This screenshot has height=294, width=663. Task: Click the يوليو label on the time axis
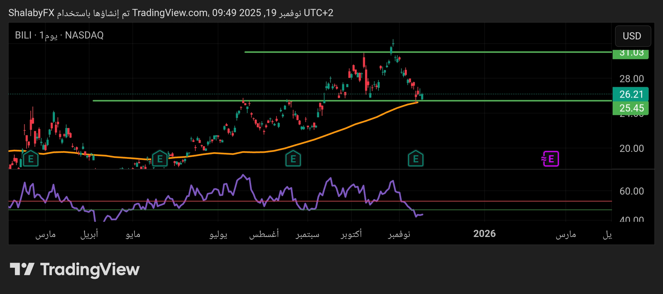(218, 234)
